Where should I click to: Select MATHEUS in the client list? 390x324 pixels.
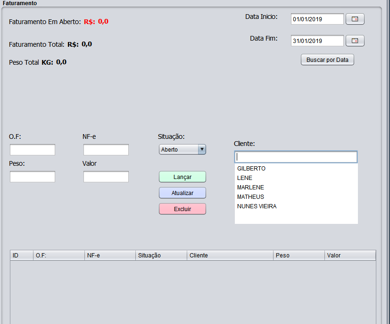pos(296,197)
